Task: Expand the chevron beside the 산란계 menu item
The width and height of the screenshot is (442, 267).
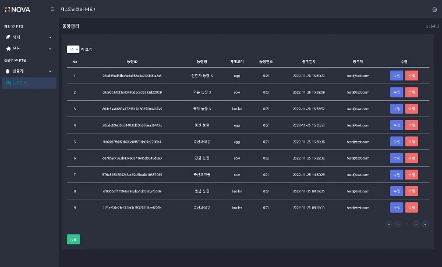Action: (x=50, y=71)
